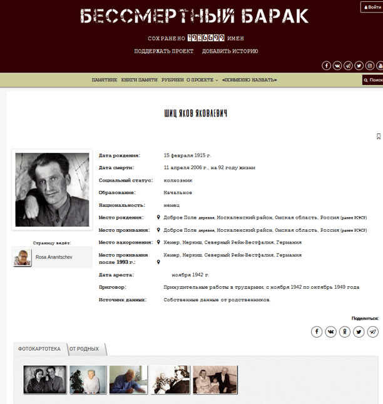Click the map pin beside Место рождения
383x404 pixels.
158,217
